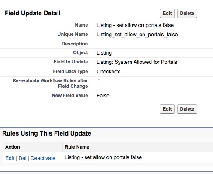
Task: Click the 'Listing: System Allowed for Portals' field value
Action: (137, 62)
